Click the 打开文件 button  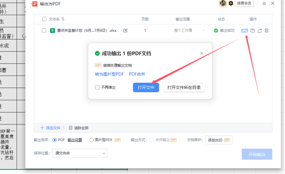coord(146,88)
